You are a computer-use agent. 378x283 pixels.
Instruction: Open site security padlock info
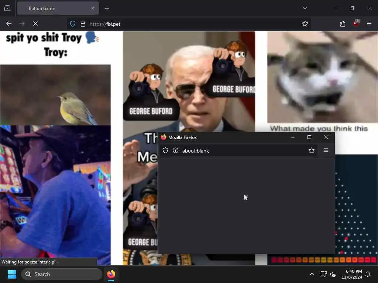point(83,24)
